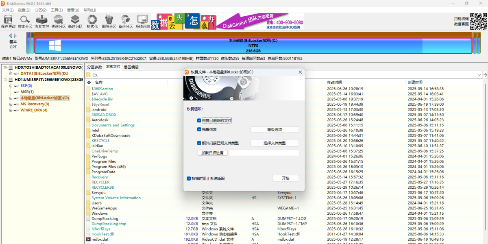Click the Format (格式化) toolbar icon
This screenshot has height=244, width=488.
[92, 21]
